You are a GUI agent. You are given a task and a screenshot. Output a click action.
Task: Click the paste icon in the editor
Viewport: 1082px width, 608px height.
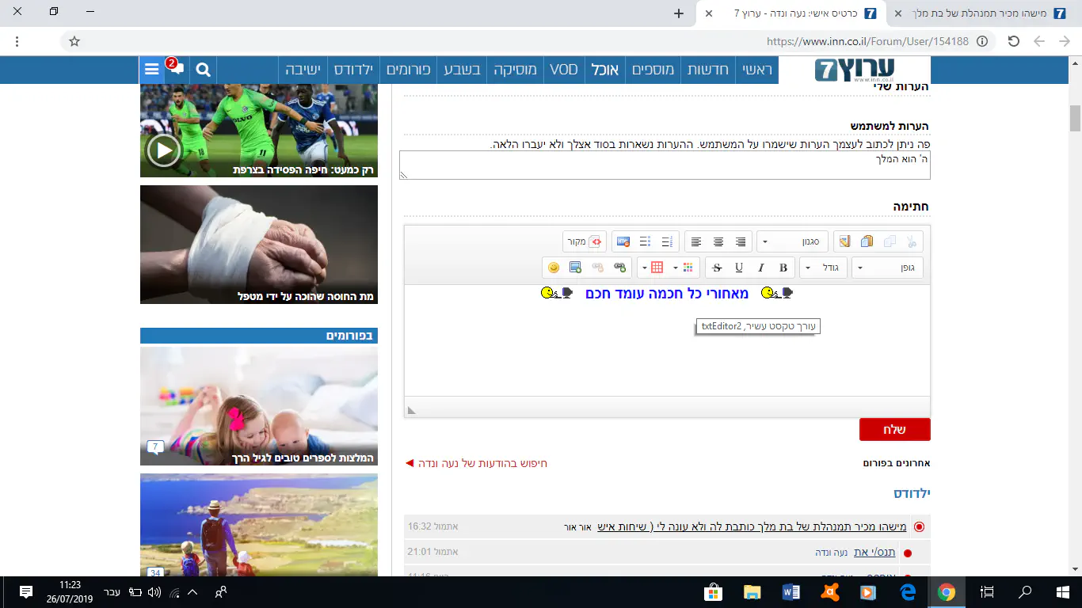coord(867,241)
